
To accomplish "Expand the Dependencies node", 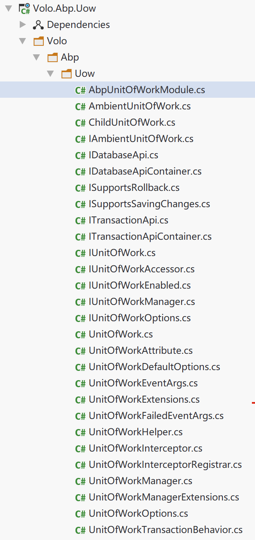I will [23, 24].
